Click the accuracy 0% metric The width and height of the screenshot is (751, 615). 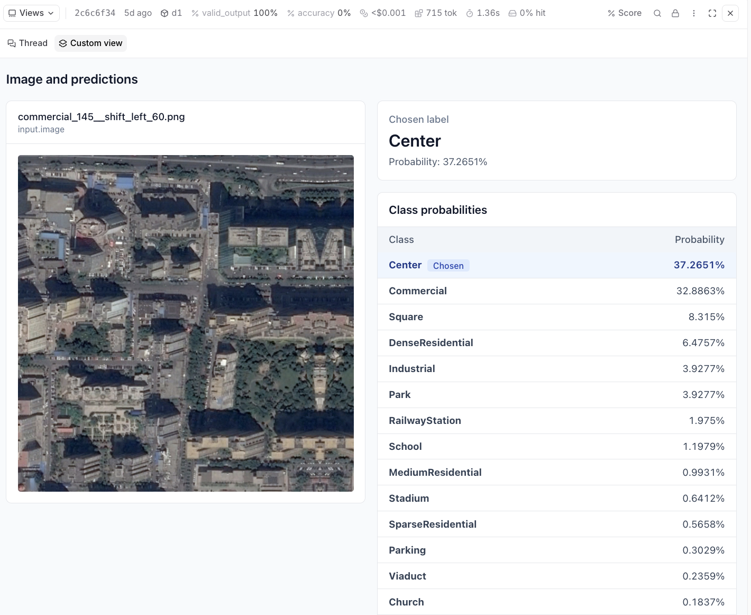pos(319,13)
